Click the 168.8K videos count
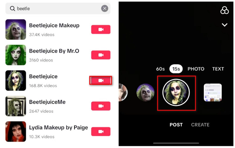Viewport: 235px width, 148px height. tap(43, 86)
